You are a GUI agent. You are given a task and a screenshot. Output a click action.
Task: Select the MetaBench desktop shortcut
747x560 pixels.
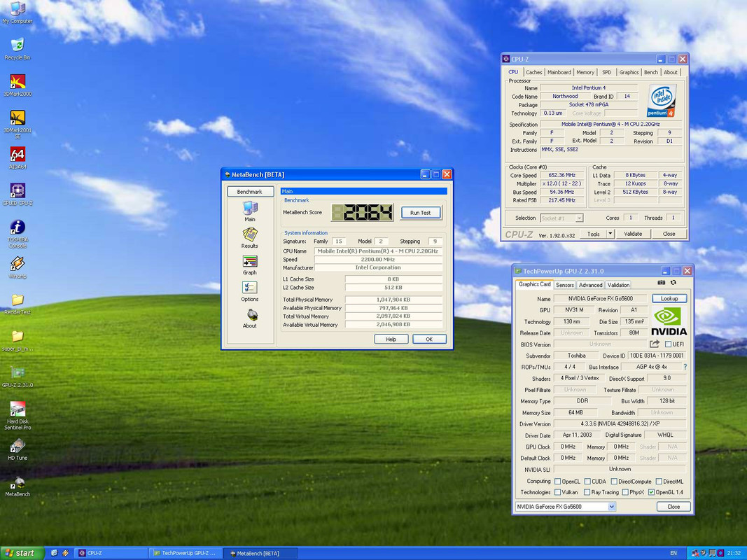click(x=18, y=486)
